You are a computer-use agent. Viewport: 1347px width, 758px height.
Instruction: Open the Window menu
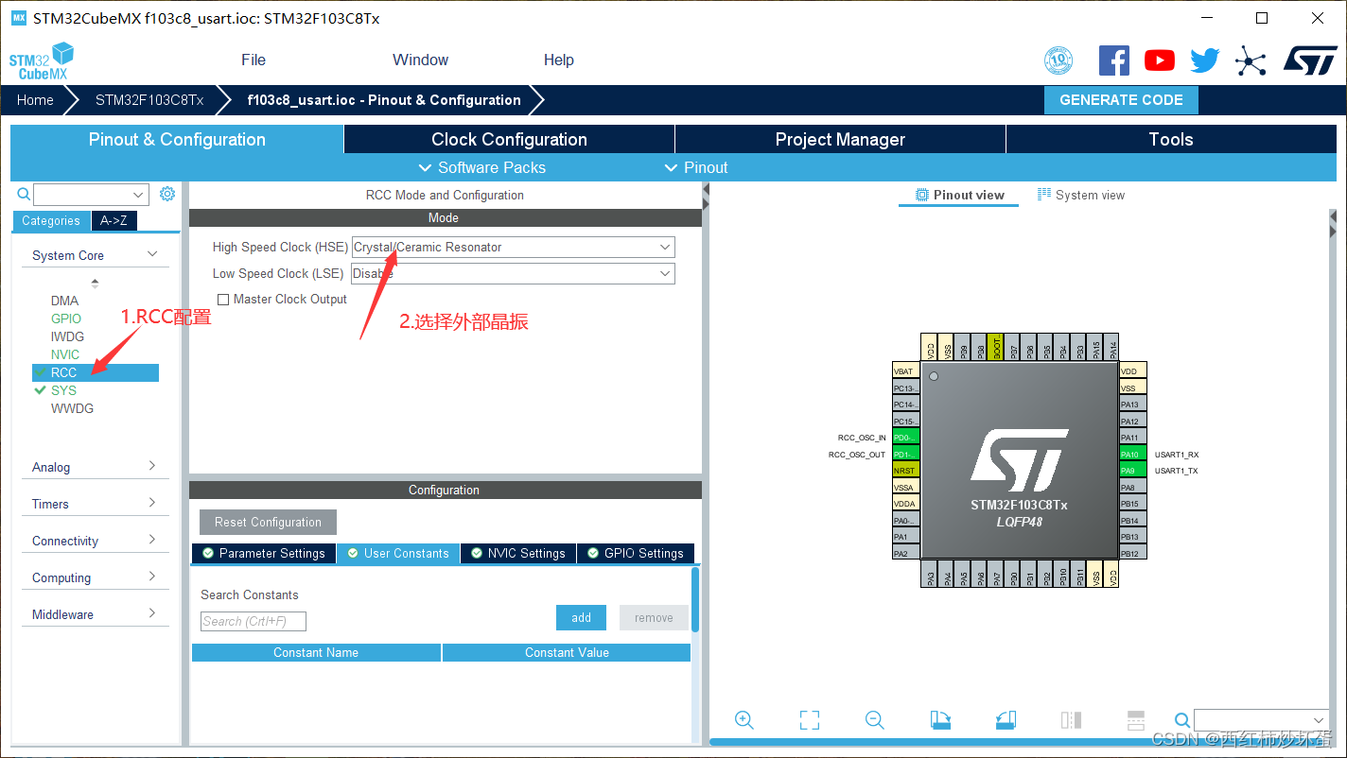pyautogui.click(x=420, y=60)
